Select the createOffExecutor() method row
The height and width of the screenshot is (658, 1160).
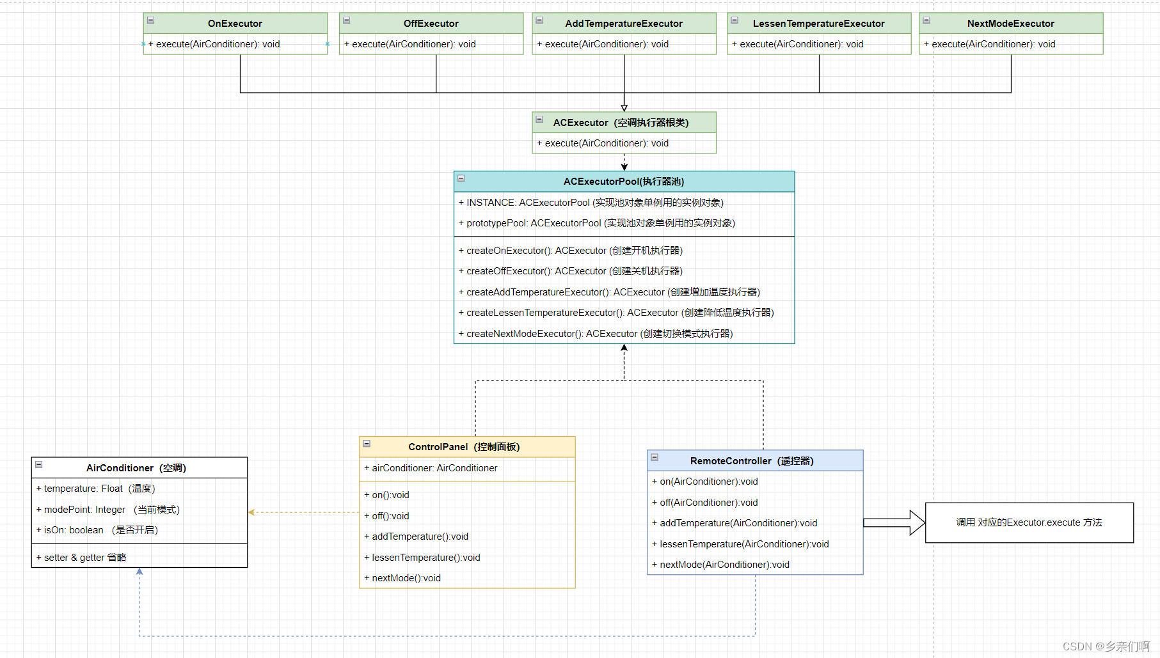click(624, 271)
